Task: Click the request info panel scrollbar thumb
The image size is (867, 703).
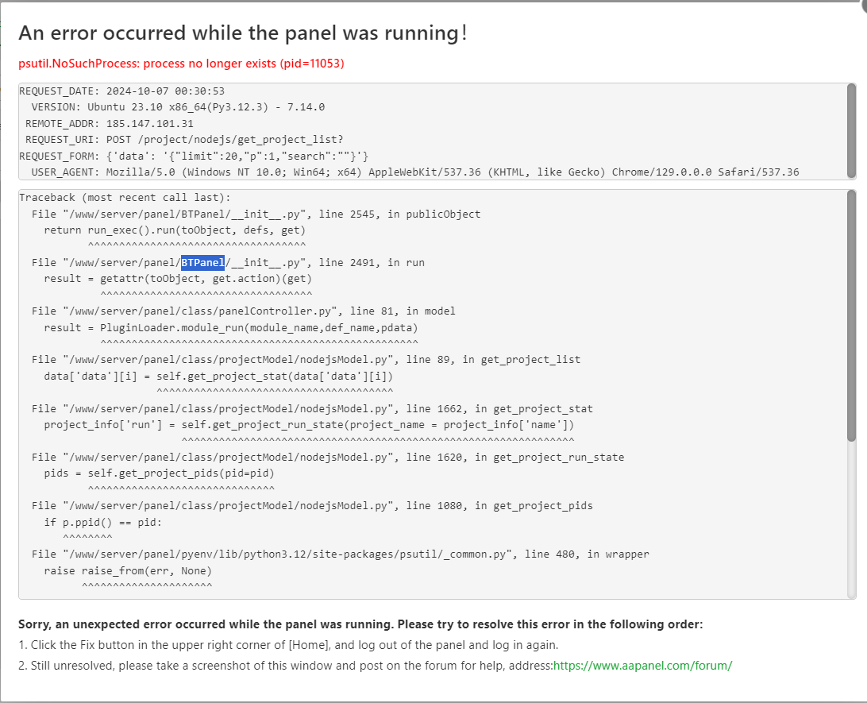Action: (x=851, y=130)
